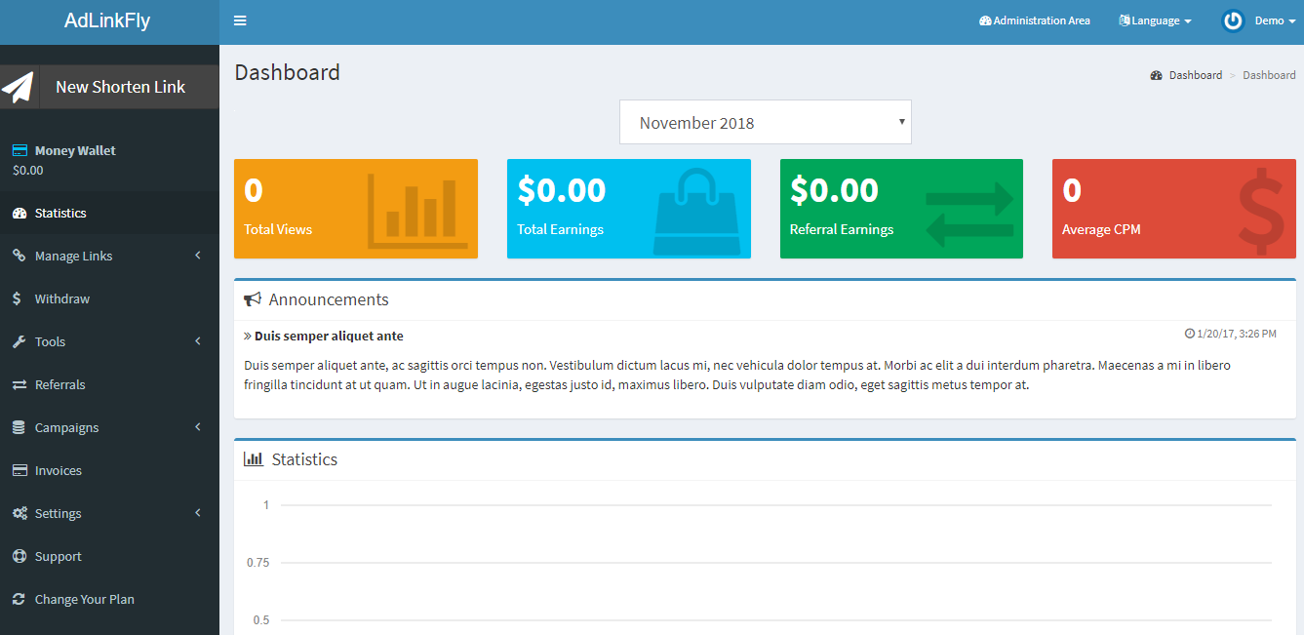Click the shopping bag icon on Total Earnings card
1304x635 pixels.
696,212
